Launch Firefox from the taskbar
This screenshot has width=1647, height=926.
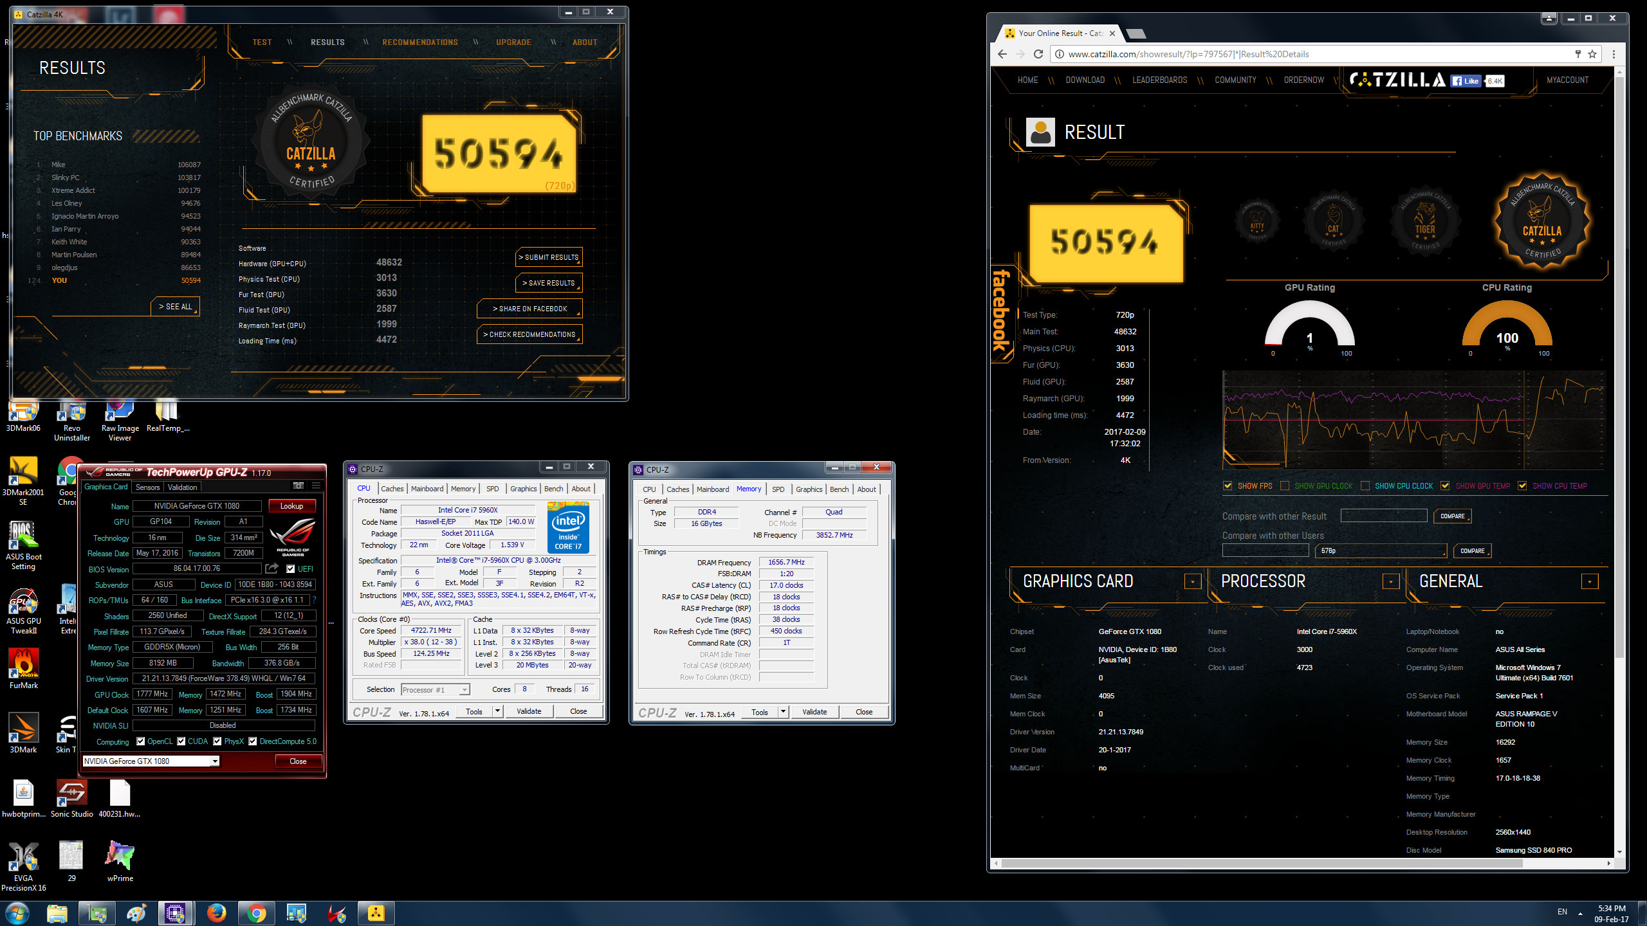point(216,913)
